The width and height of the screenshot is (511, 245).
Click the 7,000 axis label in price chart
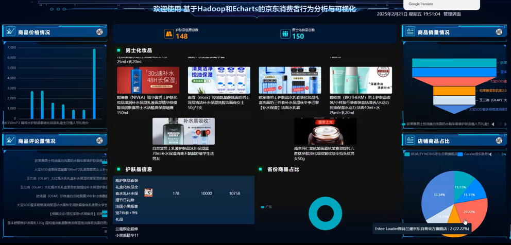tap(11, 47)
